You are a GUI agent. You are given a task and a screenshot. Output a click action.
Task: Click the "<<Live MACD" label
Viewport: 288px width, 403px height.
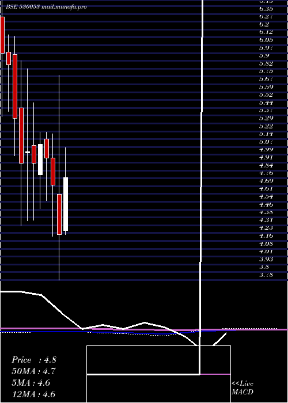click(242, 388)
